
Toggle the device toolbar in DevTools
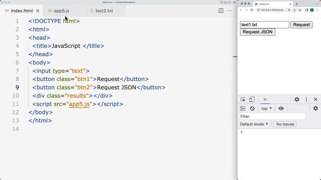pos(252,99)
